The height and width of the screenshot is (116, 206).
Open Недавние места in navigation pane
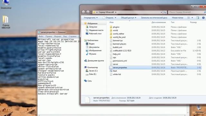click(x=96, y=30)
